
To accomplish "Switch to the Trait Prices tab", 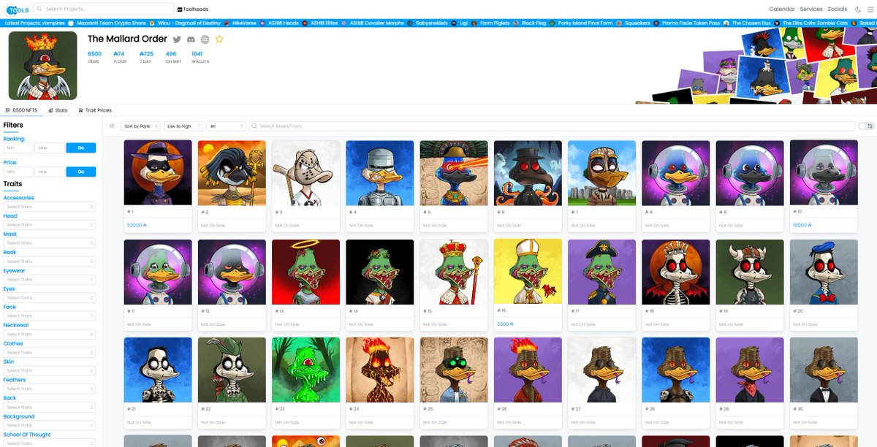I will point(94,110).
